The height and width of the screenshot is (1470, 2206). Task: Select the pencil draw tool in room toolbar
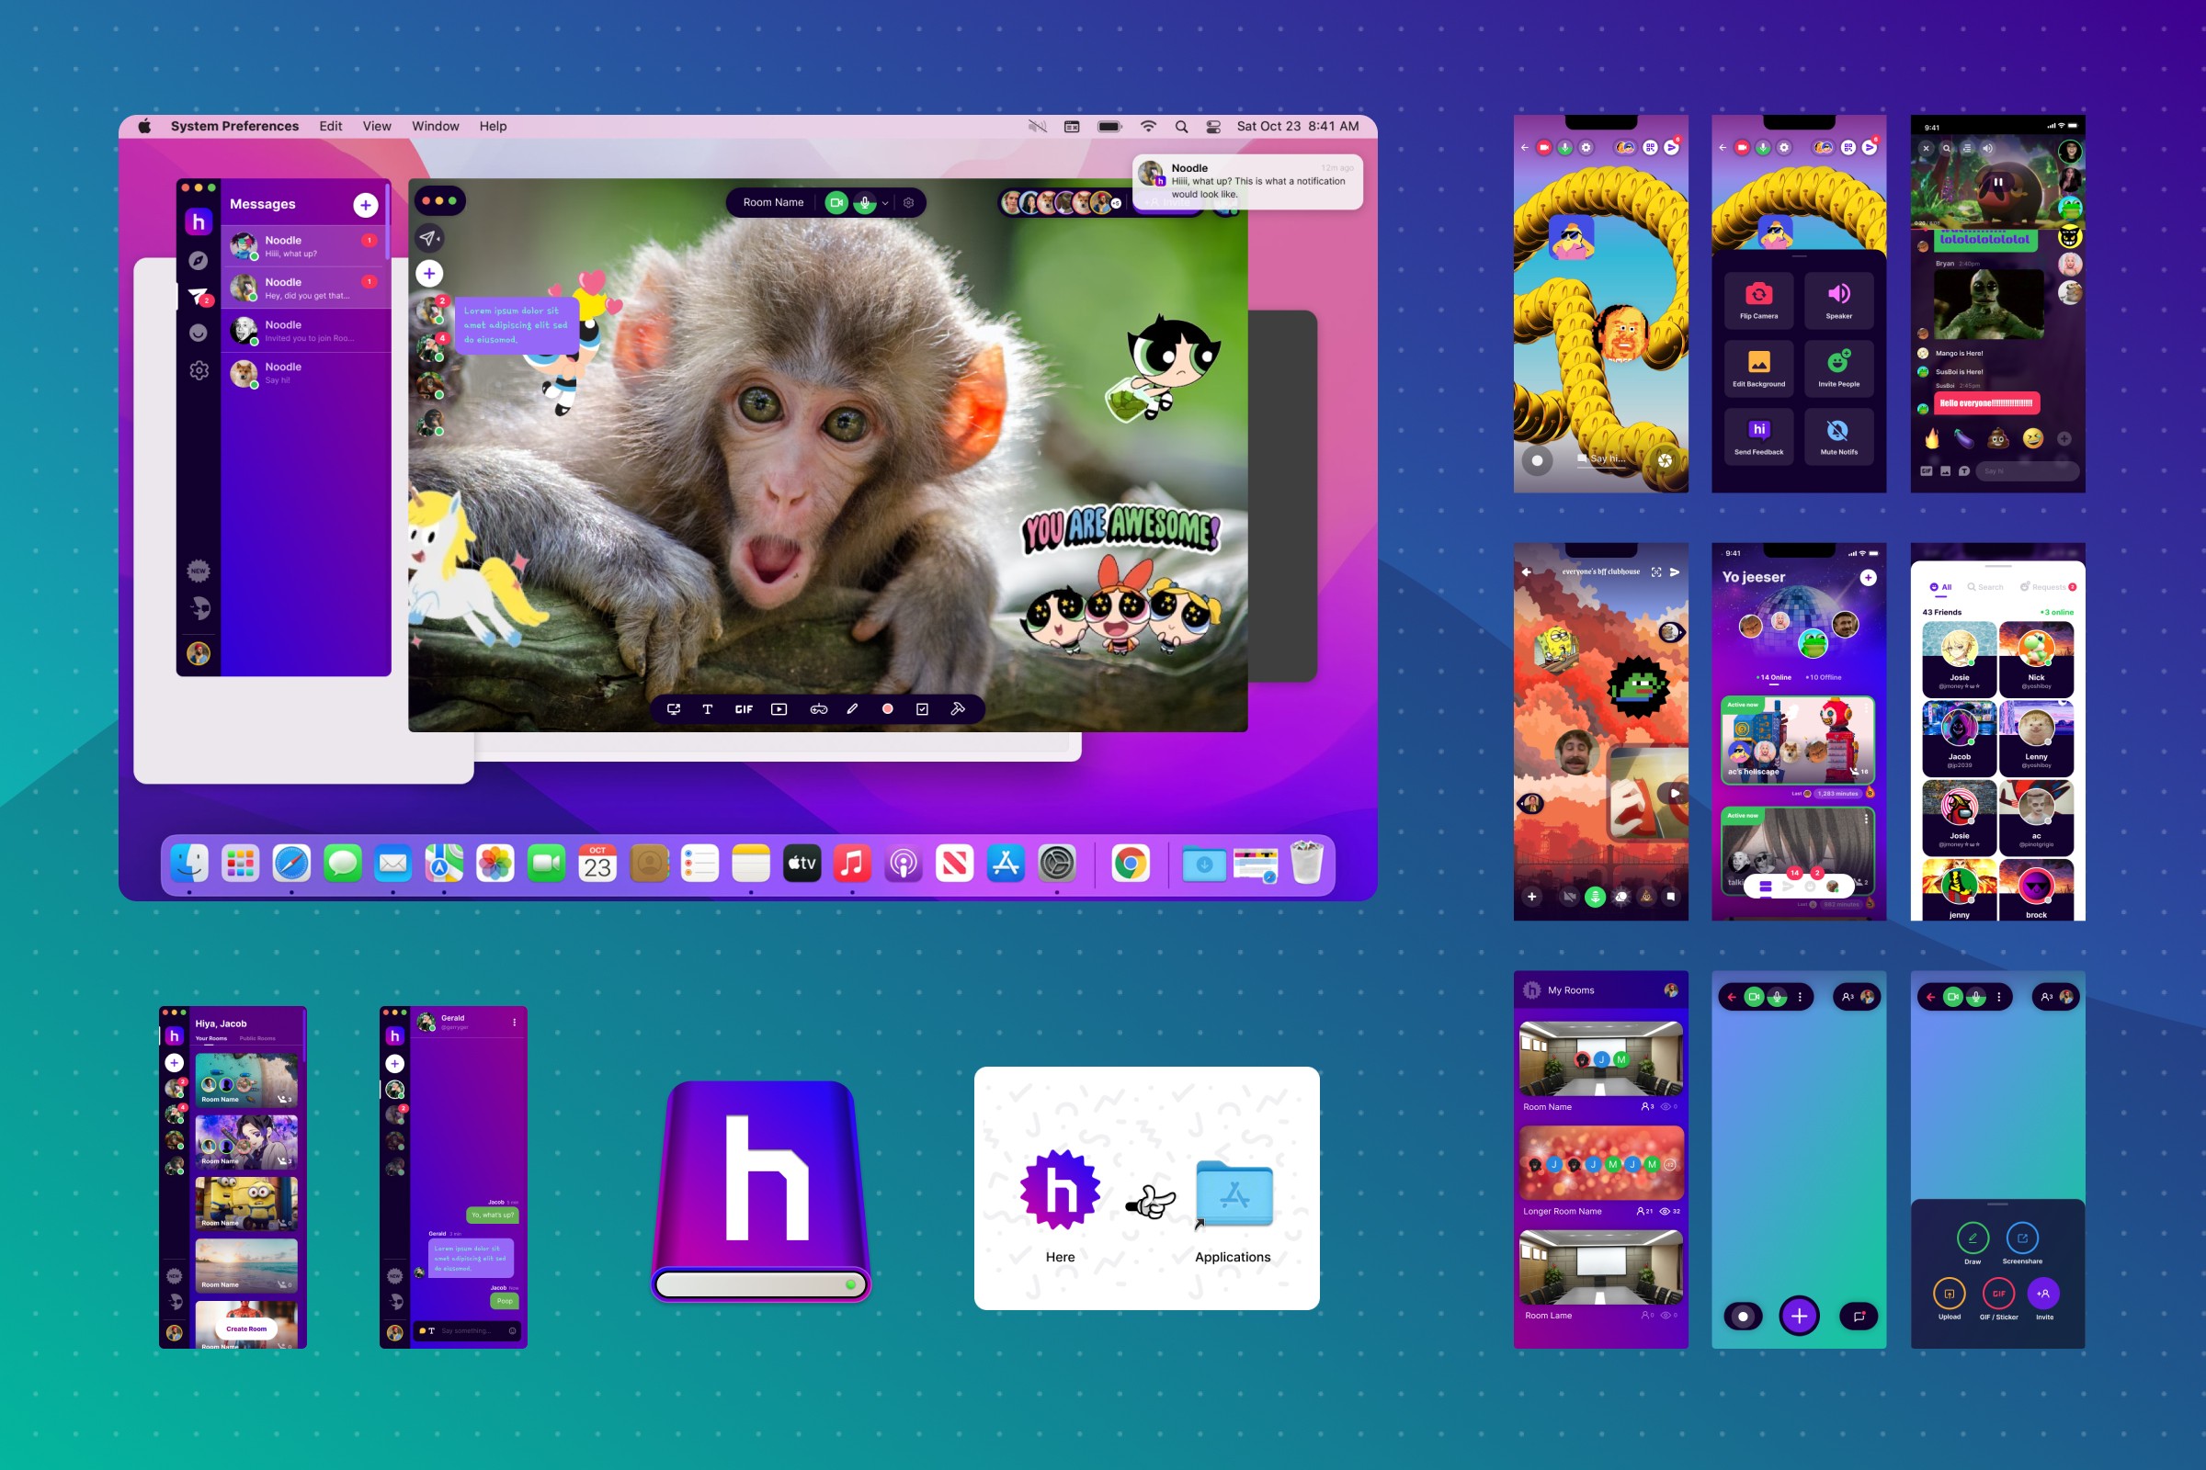point(853,708)
